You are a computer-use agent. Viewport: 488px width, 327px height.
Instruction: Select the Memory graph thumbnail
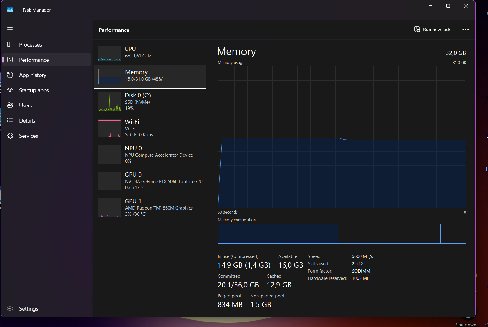(110, 77)
